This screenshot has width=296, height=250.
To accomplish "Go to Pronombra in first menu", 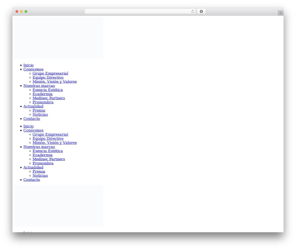I will 43,102.
